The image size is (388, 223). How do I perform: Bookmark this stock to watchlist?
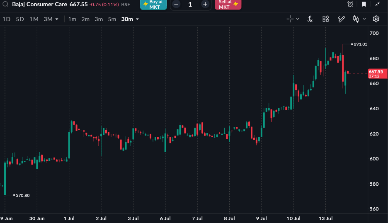tap(364, 4)
